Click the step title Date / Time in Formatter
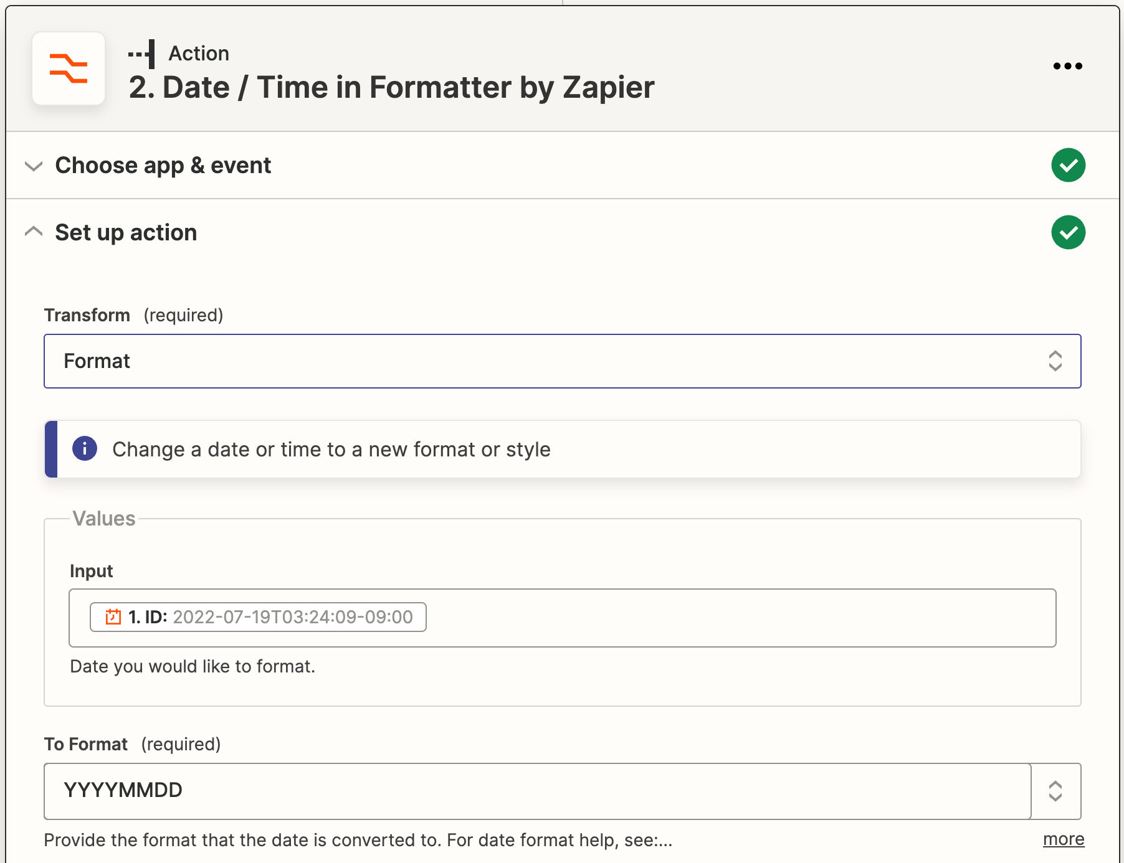Viewport: 1124px width, 863px height. coord(391,87)
